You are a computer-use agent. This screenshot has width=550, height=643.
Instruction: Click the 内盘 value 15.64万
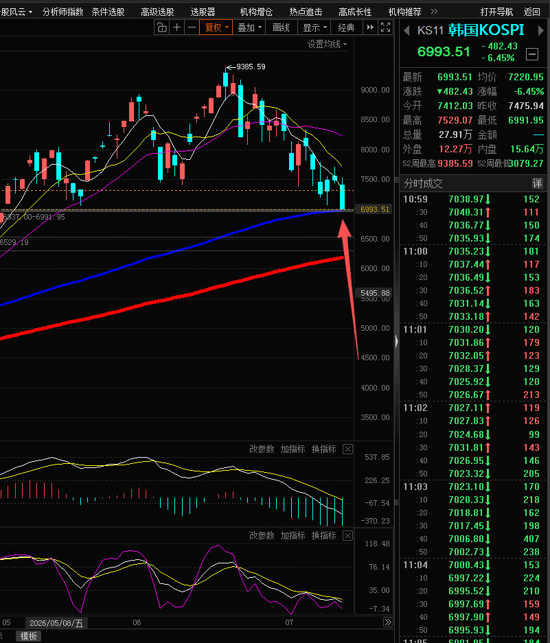tap(527, 149)
